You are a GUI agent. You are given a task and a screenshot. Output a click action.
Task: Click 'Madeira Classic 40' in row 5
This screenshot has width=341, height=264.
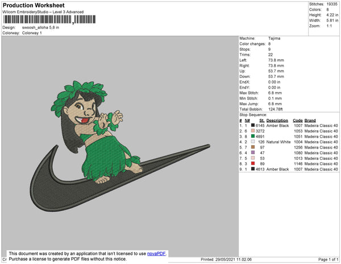point(321,147)
